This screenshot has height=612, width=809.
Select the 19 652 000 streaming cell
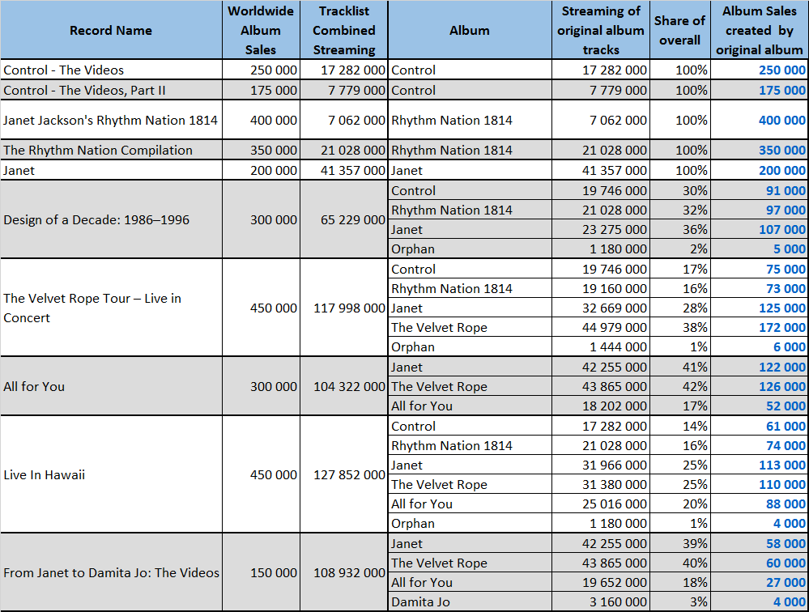pyautogui.click(x=601, y=582)
